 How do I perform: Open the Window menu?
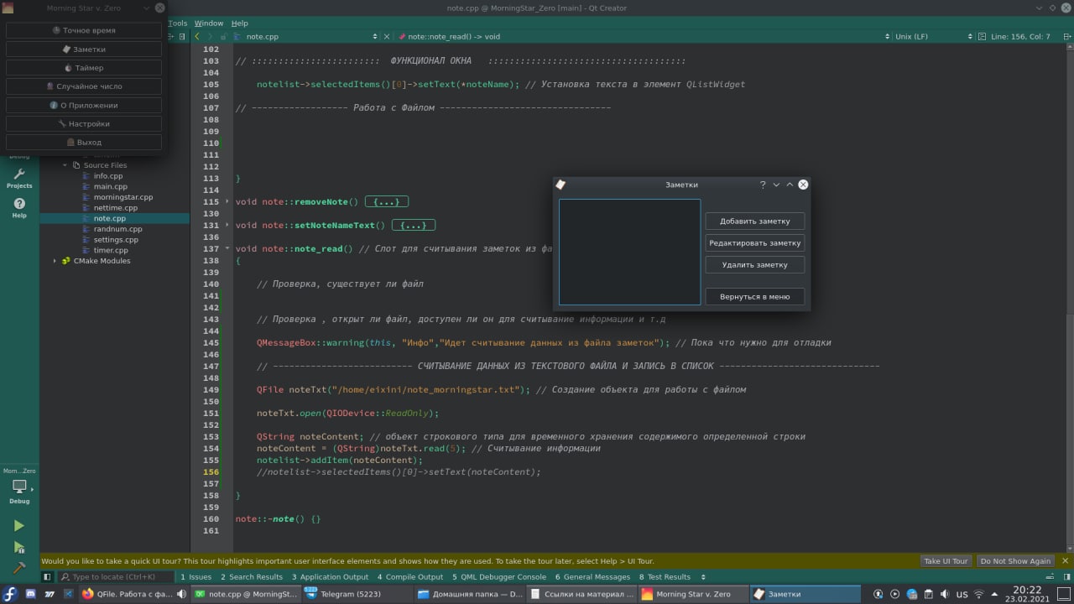pyautogui.click(x=209, y=23)
